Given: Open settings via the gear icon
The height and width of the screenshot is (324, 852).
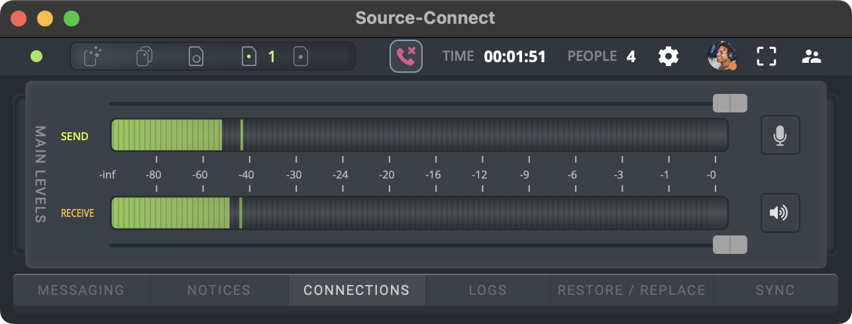Looking at the screenshot, I should tap(668, 56).
